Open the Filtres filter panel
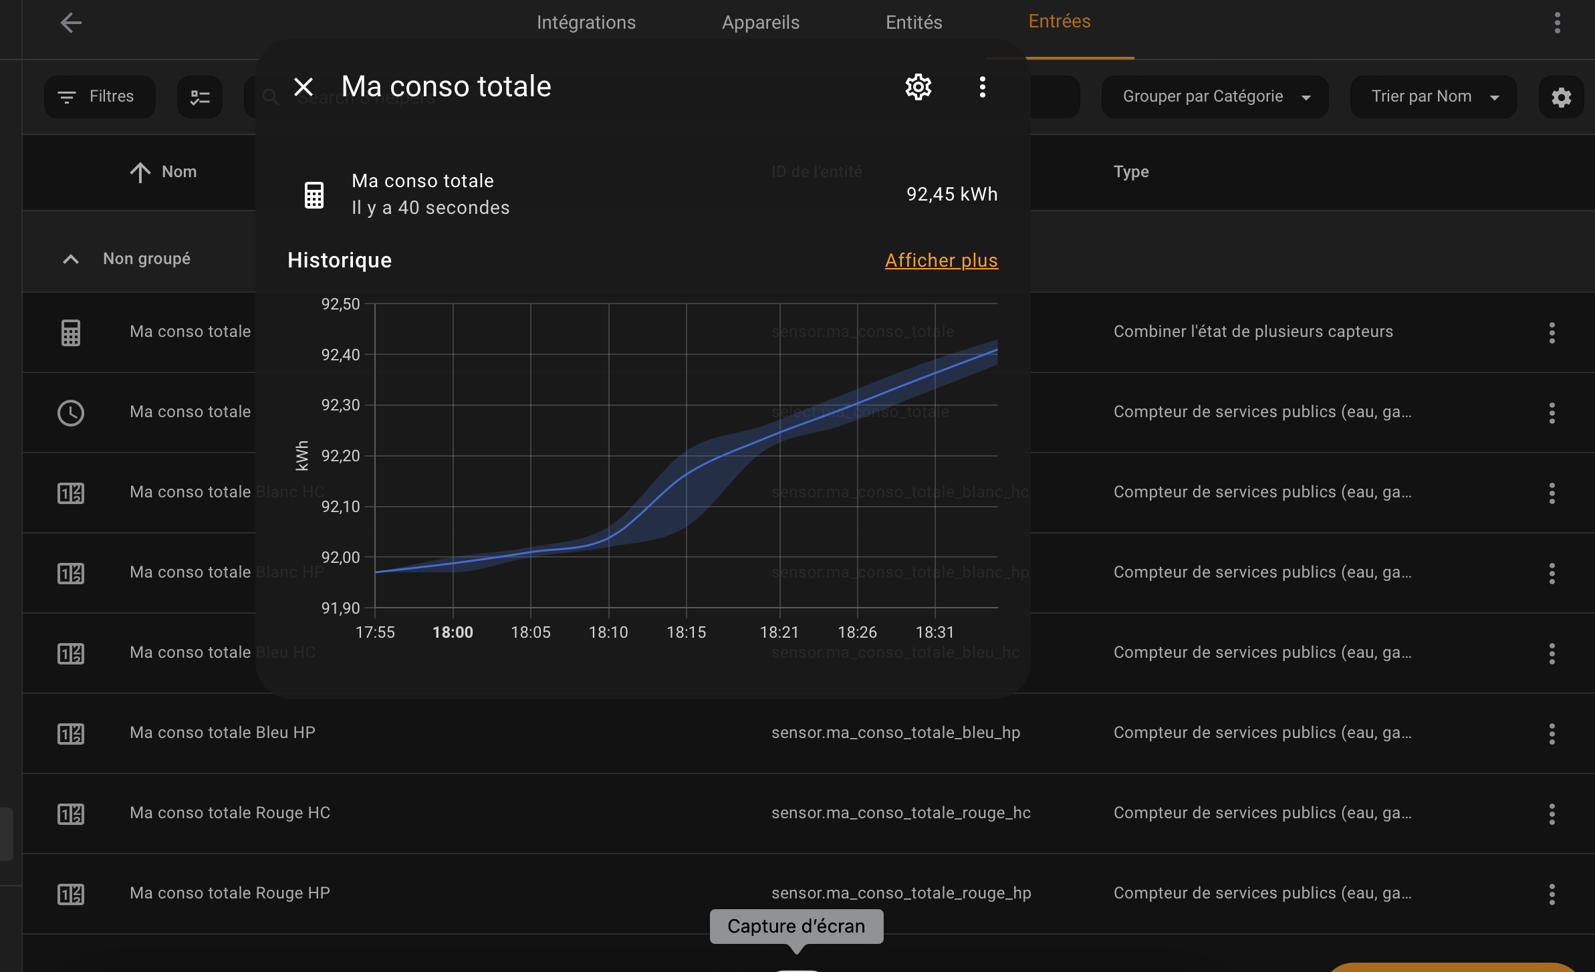 [100, 97]
